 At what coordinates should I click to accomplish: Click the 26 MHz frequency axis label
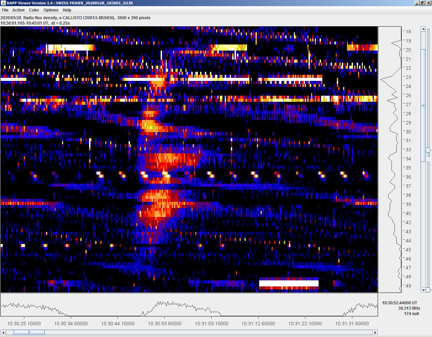click(x=408, y=95)
